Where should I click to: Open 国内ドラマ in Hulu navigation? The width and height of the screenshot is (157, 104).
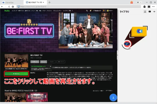pos(27,11)
